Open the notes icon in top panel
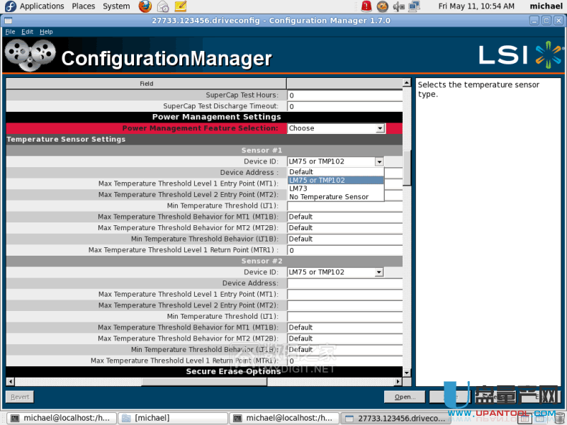The height and width of the screenshot is (425, 567). [x=181, y=6]
